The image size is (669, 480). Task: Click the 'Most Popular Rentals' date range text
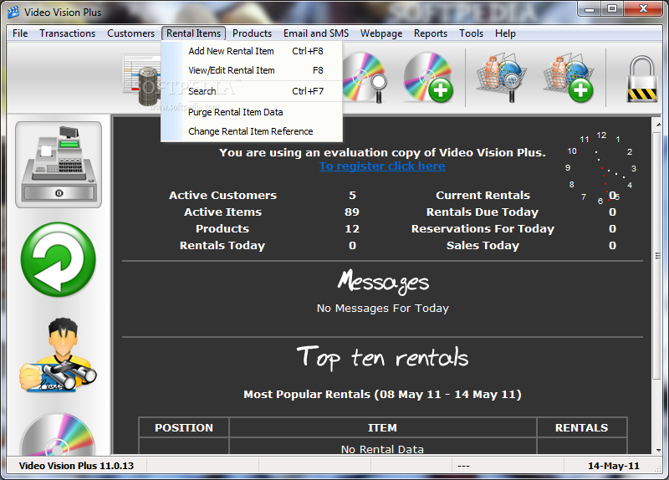click(x=382, y=394)
